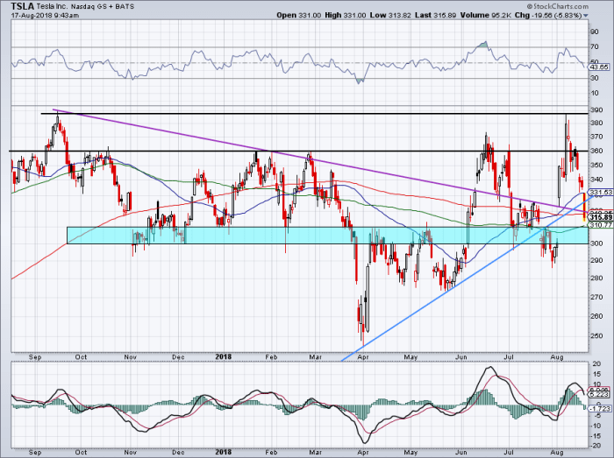614x458 pixels.
Task: Click the MACD signal value 6.223
Action: pos(600,395)
